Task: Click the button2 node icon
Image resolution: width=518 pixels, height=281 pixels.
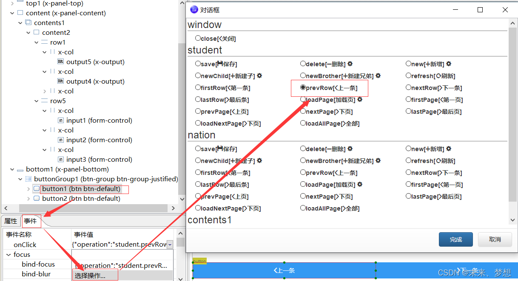Action: tap(37, 198)
